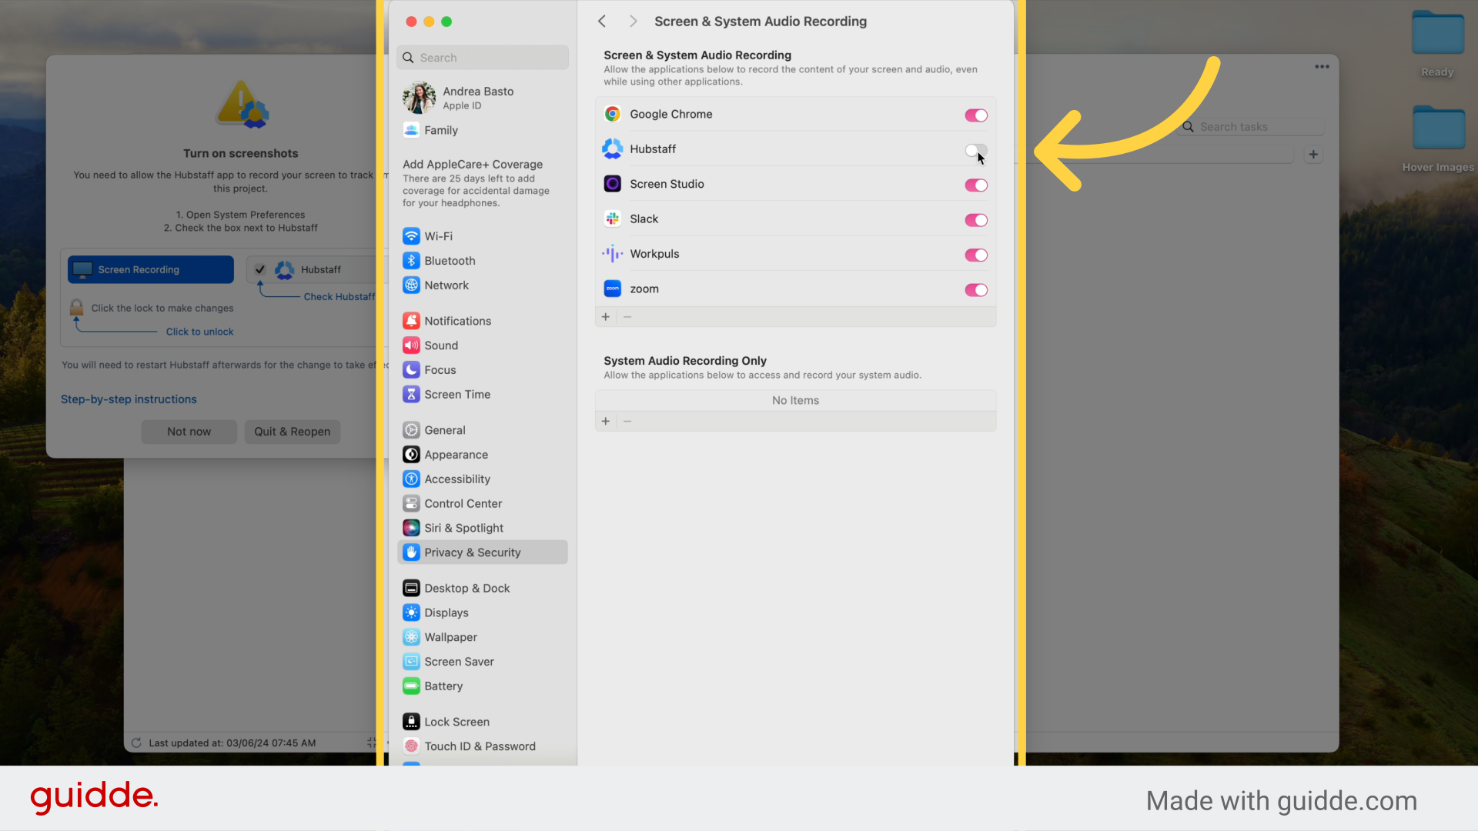This screenshot has height=831, width=1478.
Task: Enable the Hubstaff screen recording toggle
Action: 975,150
